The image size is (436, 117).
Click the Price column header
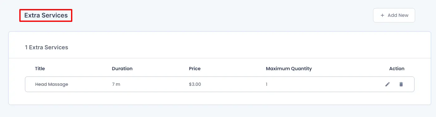coord(195,69)
